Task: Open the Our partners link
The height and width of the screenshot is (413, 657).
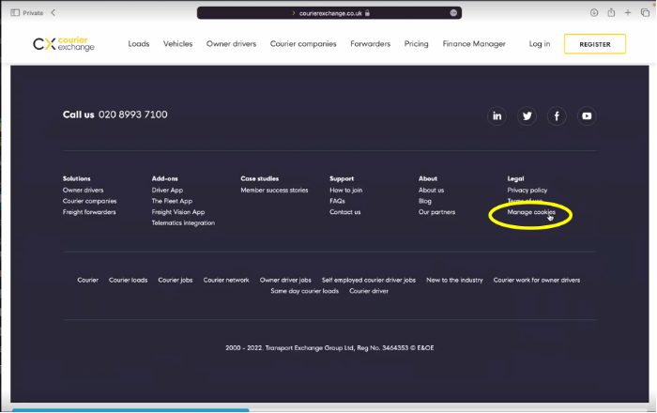Action: (x=436, y=212)
